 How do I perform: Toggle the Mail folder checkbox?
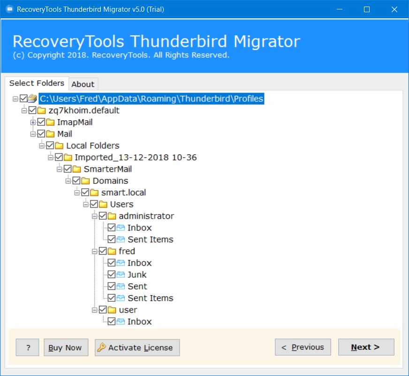click(x=41, y=134)
